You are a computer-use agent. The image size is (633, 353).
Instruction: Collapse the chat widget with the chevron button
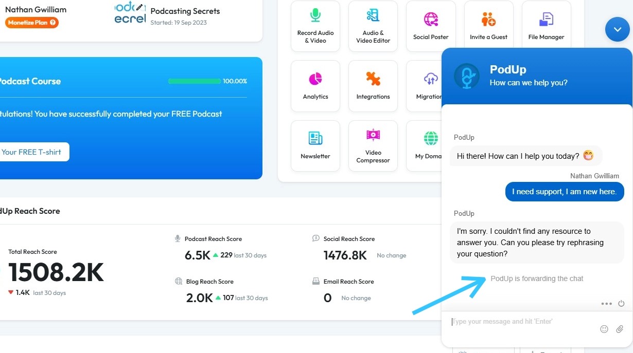tap(617, 29)
